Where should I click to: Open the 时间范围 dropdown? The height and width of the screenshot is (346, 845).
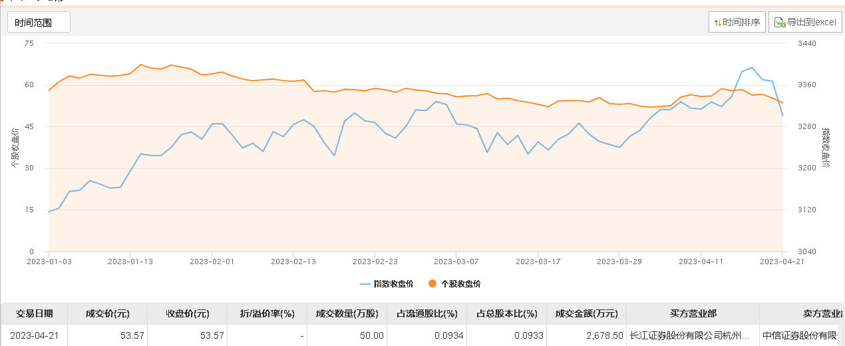point(39,22)
